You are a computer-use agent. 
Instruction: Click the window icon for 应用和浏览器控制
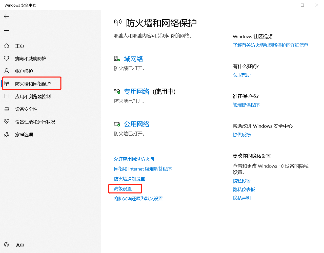[x=7, y=96]
